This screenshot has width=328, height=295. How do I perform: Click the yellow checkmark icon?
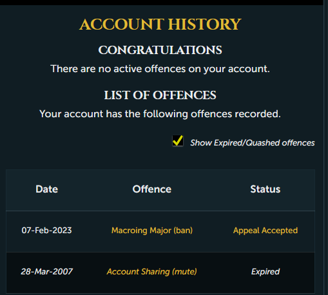point(178,140)
